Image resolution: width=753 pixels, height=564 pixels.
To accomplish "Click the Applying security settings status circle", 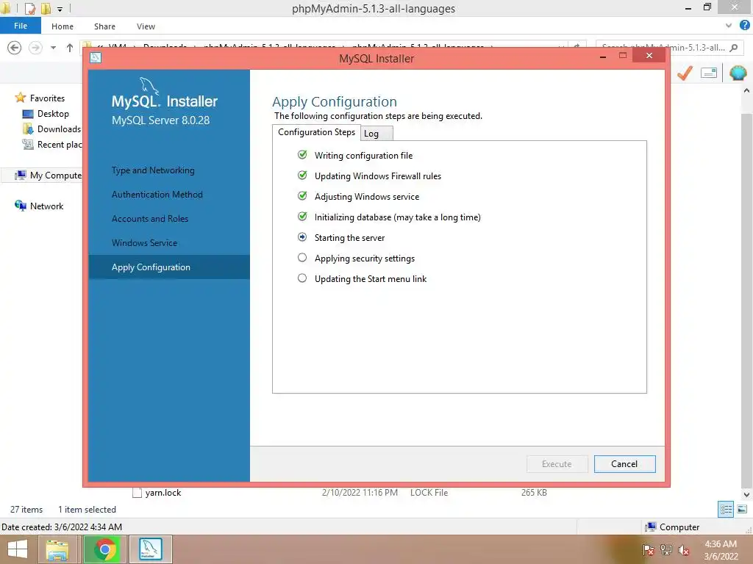I will 302,258.
